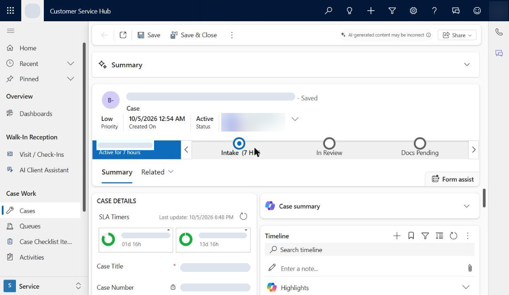Open timeline bookmark icon
Image resolution: width=509 pixels, height=295 pixels.
click(x=411, y=236)
